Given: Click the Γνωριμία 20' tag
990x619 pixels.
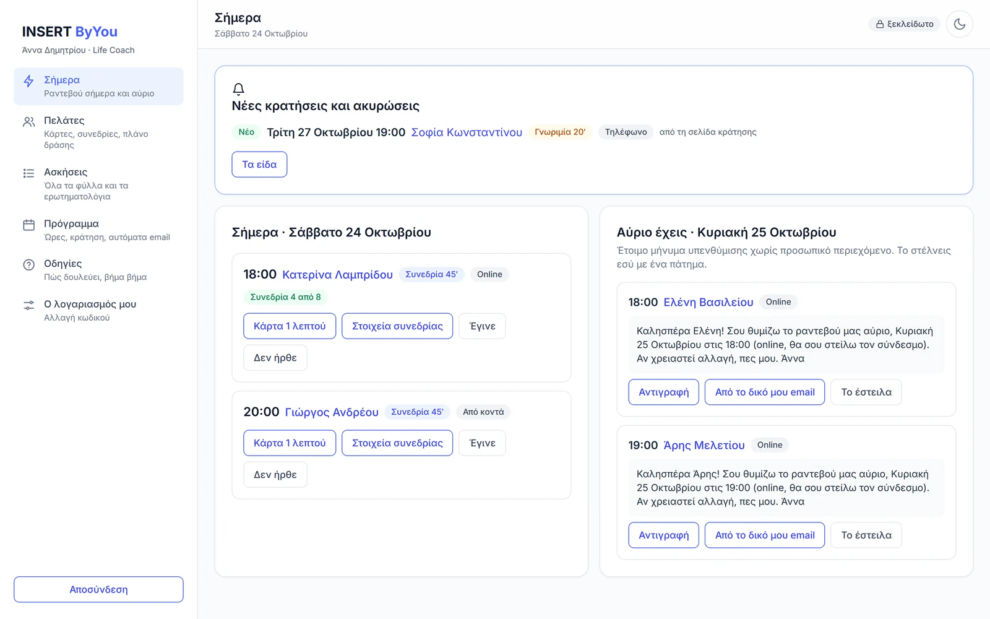Looking at the screenshot, I should click(x=560, y=132).
